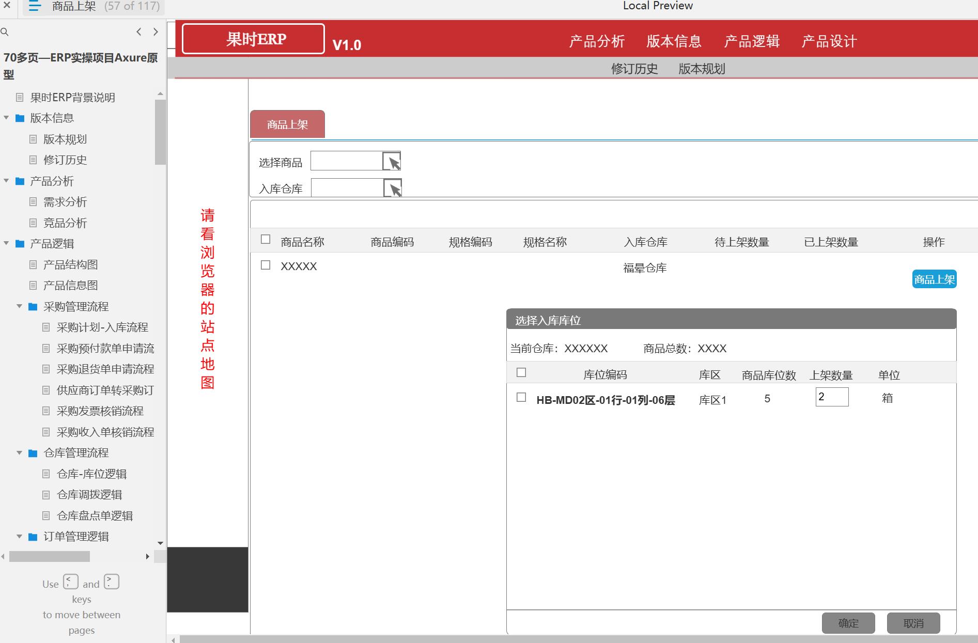The image size is (978, 643).
Task: Open the 需求分析 page
Action: pyautogui.click(x=65, y=202)
